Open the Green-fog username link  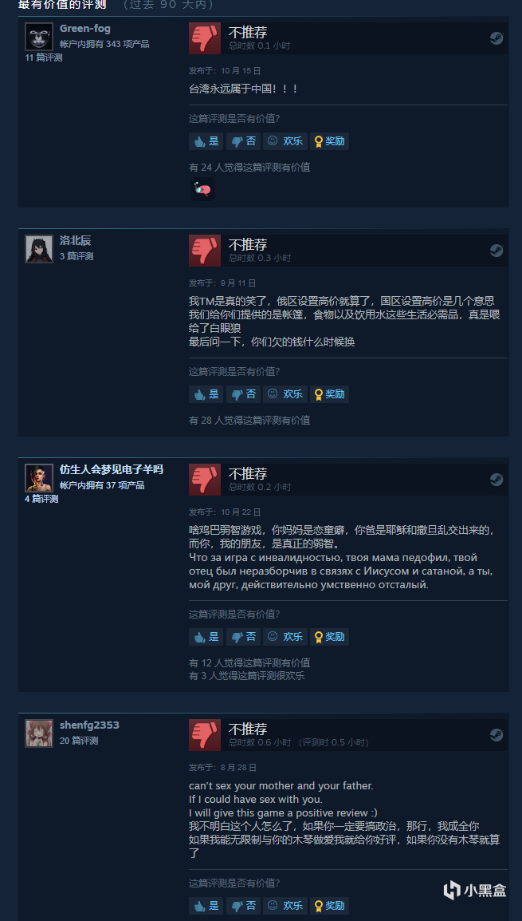coord(85,29)
